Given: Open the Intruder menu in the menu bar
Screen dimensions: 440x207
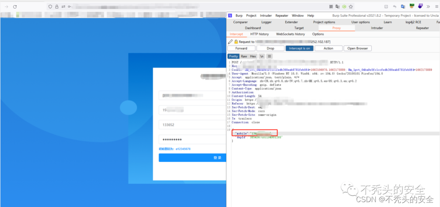Looking at the screenshot, I should coord(266,16).
